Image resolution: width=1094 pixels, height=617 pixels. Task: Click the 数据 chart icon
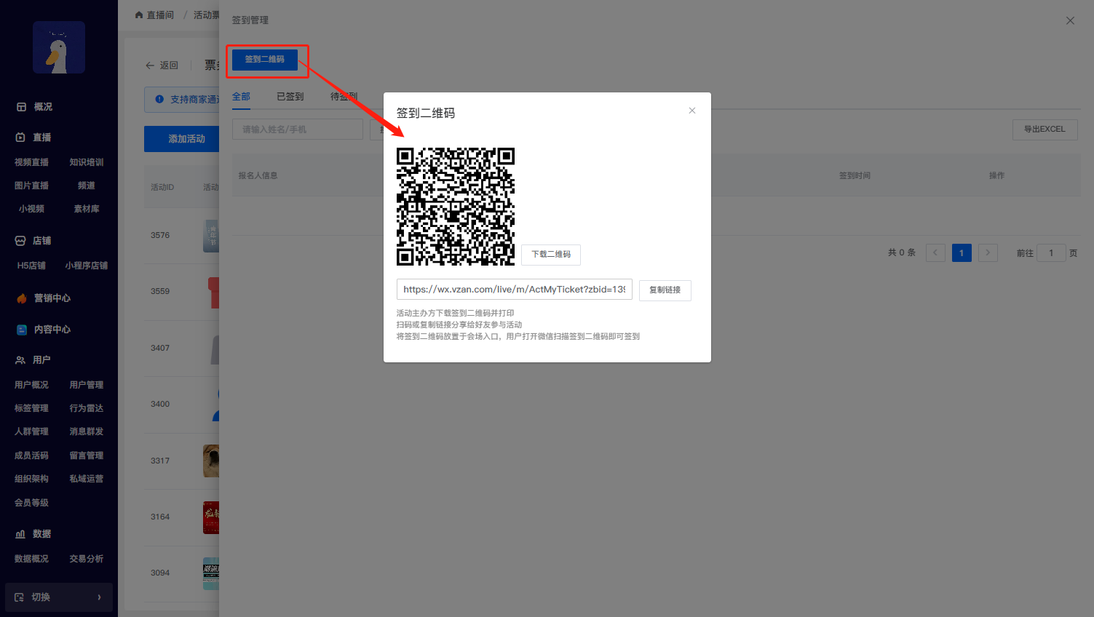(x=20, y=534)
